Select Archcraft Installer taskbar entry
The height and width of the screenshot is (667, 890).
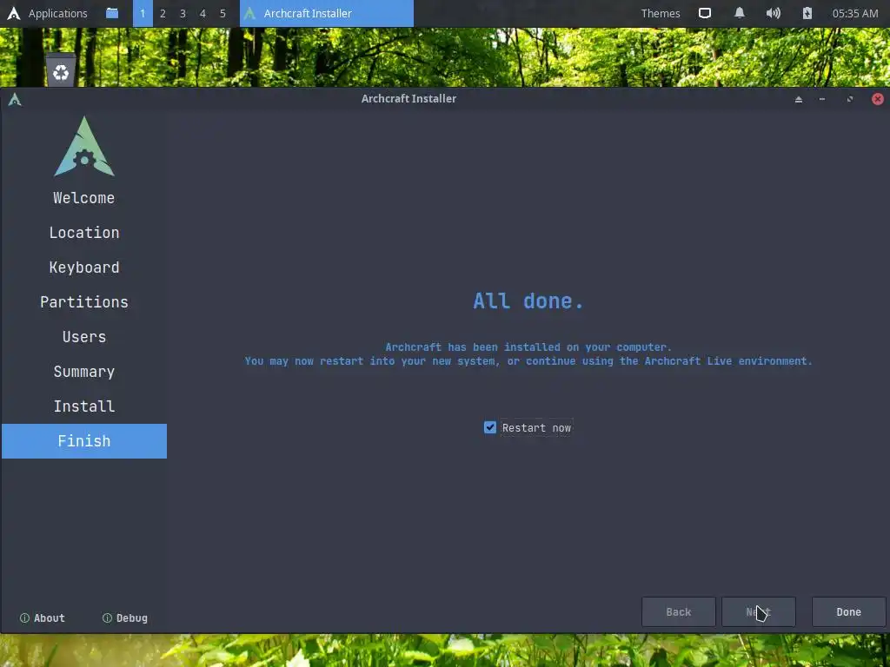tap(327, 13)
